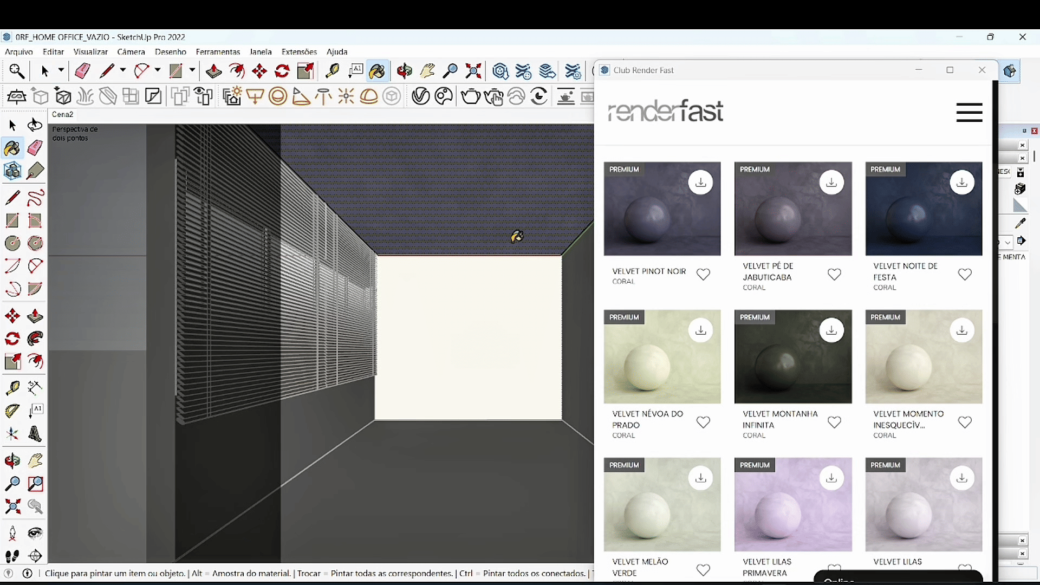The image size is (1040, 585).
Task: Favorite Velvet Momento Inesquecível heart
Action: coord(965,422)
